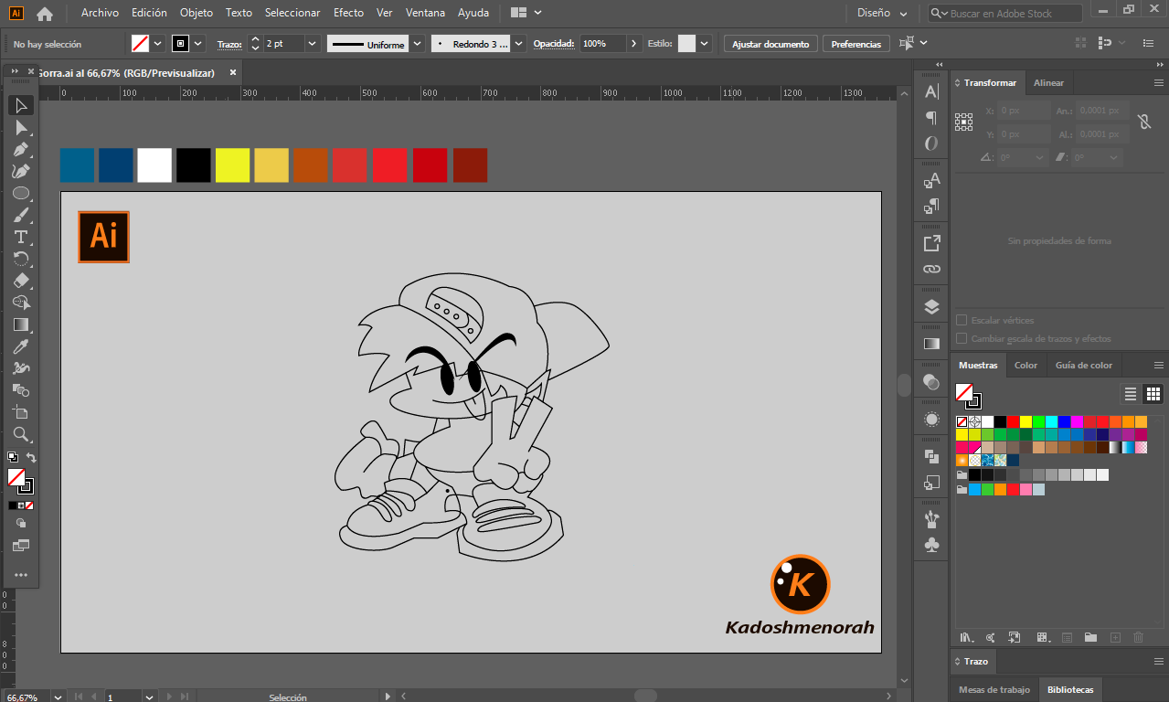Open Mesas de trabajo tab
Image resolution: width=1169 pixels, height=702 pixels.
click(994, 690)
